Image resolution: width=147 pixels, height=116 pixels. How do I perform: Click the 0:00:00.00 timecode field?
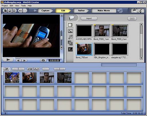click(54, 60)
